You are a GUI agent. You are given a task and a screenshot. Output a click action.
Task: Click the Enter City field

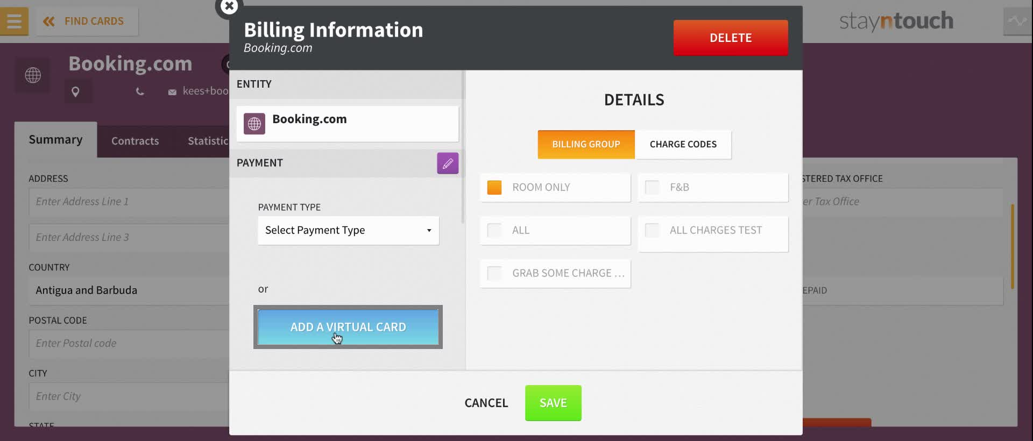click(129, 396)
